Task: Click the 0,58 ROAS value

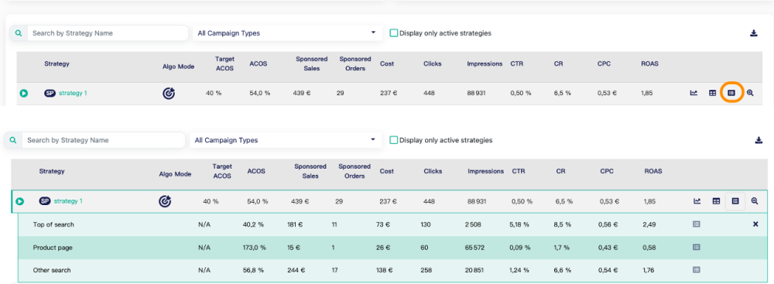Action: coord(649,248)
